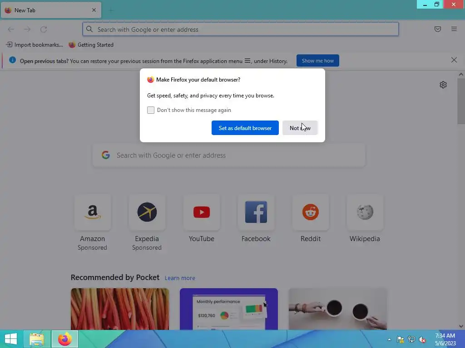Viewport: 465px width, 348px height.
Task: Click the page scrollbar up arrow
Action: pyautogui.click(x=461, y=74)
